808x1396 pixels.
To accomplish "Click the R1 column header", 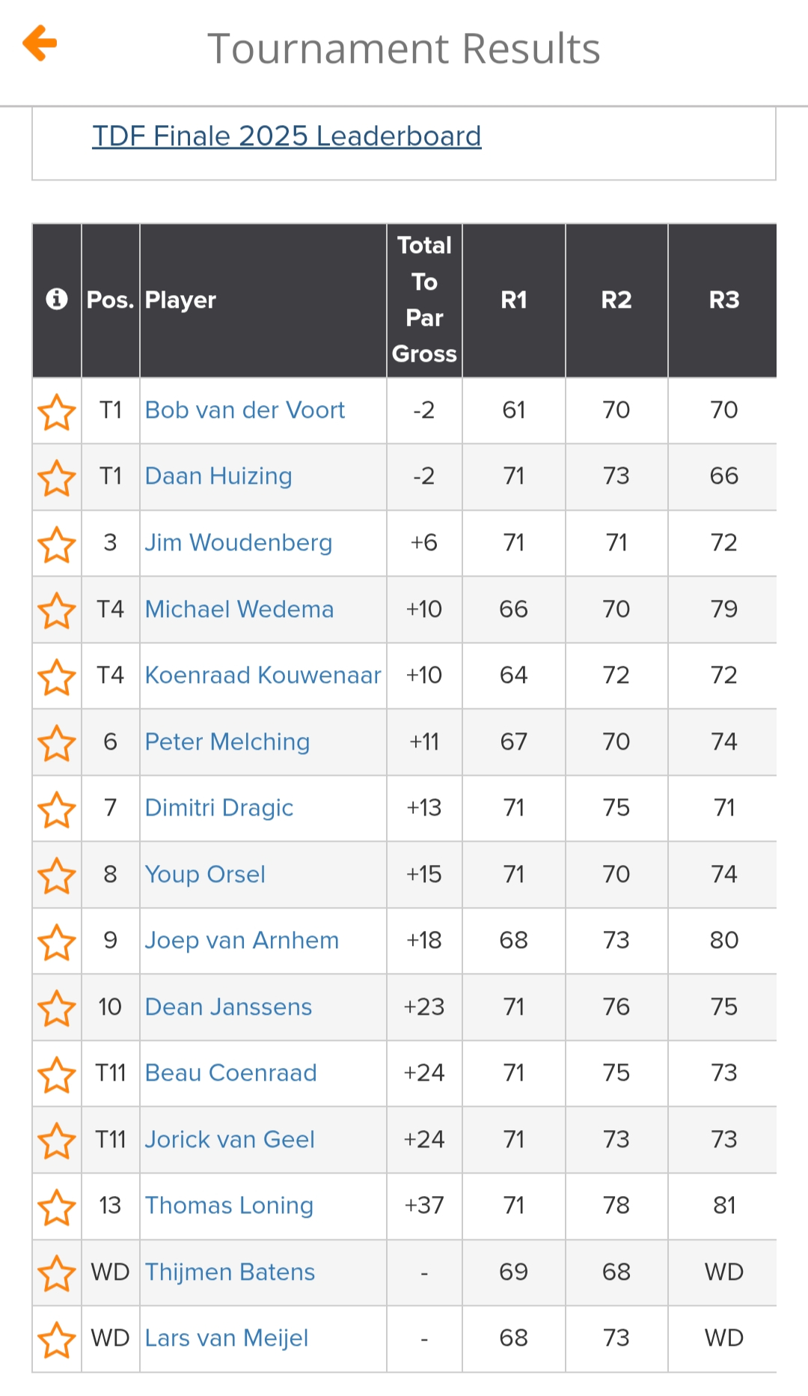I will pyautogui.click(x=514, y=300).
